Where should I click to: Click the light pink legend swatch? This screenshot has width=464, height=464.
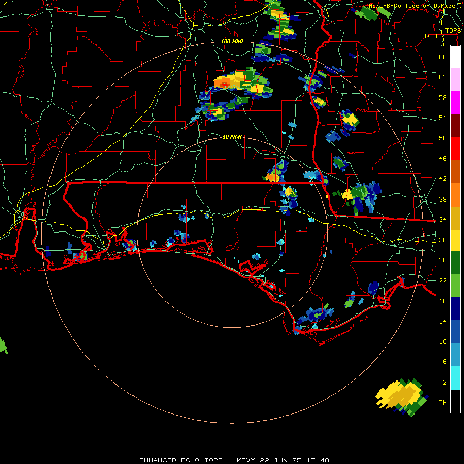tap(455, 79)
